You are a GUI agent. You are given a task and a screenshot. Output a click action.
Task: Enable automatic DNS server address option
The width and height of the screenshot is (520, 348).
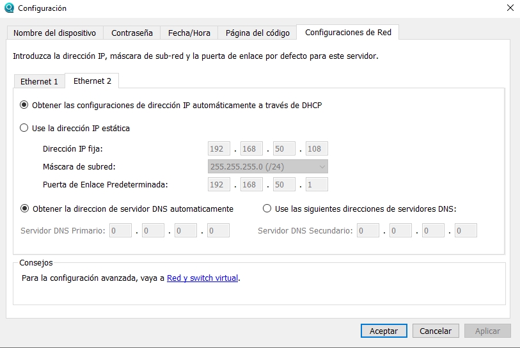coord(24,209)
